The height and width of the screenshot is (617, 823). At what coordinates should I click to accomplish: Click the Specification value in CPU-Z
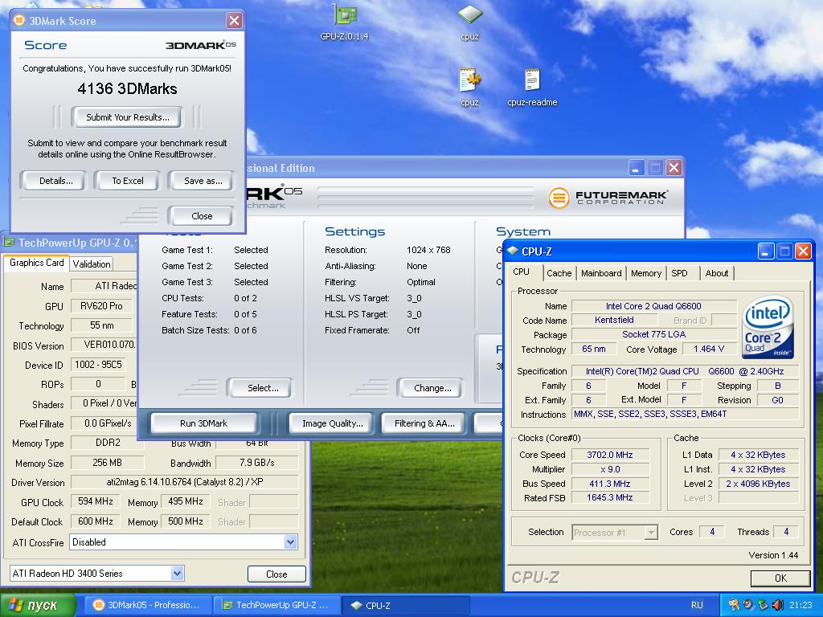tap(685, 371)
